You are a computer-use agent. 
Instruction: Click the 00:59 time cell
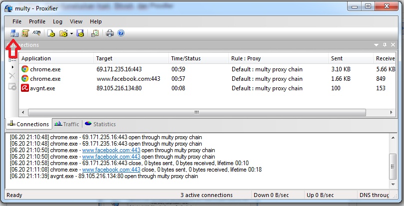point(178,69)
